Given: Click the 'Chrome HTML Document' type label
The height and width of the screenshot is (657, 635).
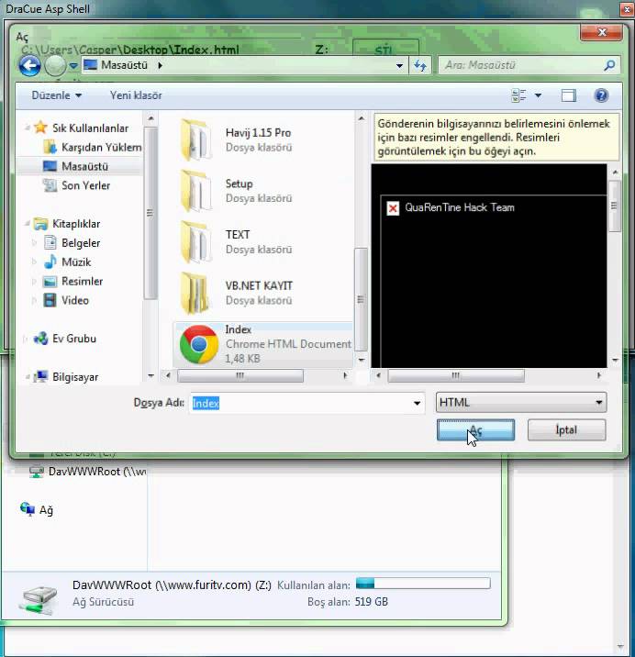Looking at the screenshot, I should pos(288,344).
